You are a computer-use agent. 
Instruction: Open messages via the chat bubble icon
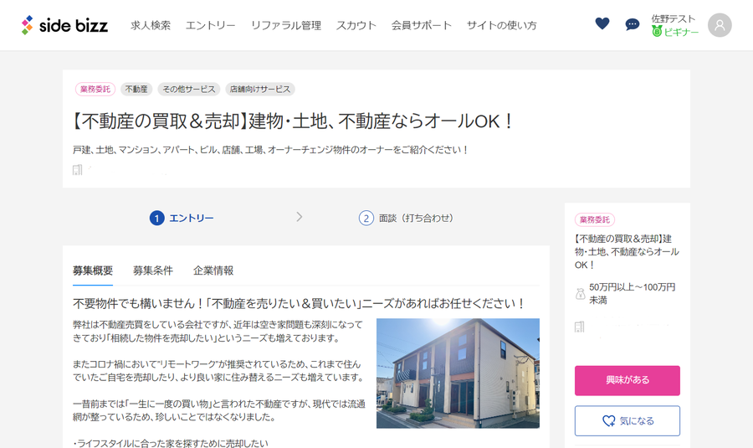click(632, 24)
